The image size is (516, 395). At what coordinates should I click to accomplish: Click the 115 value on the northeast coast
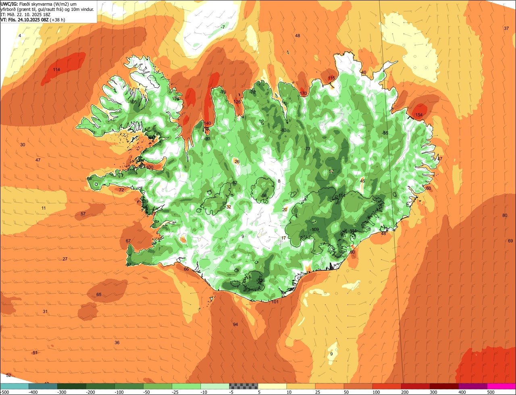(331, 78)
